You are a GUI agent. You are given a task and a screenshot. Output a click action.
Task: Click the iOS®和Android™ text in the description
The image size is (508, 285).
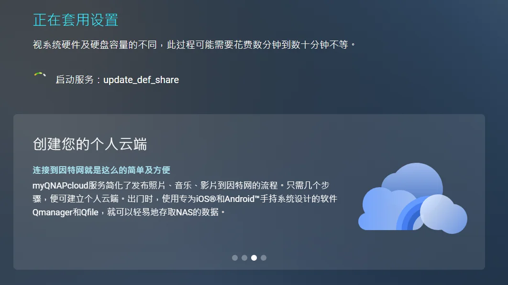point(228,199)
